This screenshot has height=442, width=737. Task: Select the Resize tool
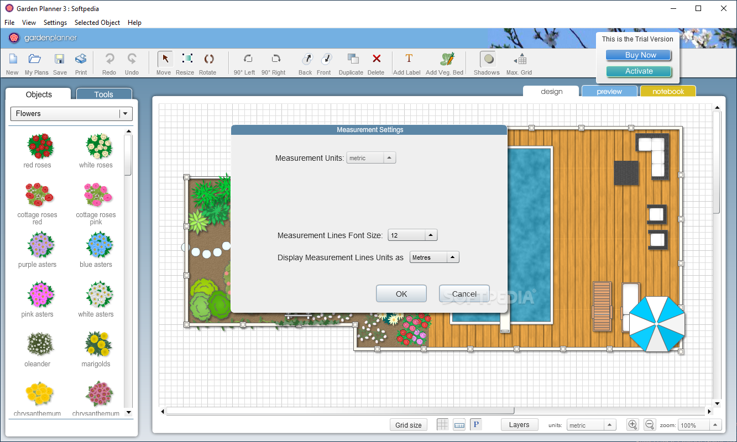(187, 59)
